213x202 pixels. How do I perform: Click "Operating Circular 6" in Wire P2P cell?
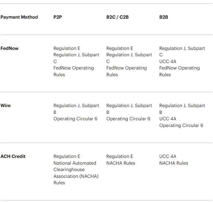[75, 119]
